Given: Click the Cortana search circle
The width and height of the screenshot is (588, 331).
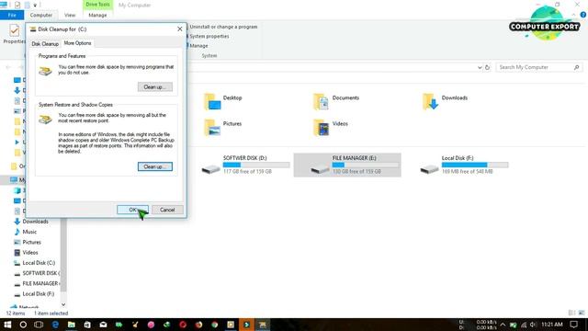Looking at the screenshot, I should point(23,325).
